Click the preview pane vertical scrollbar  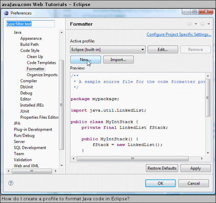tap(208, 112)
